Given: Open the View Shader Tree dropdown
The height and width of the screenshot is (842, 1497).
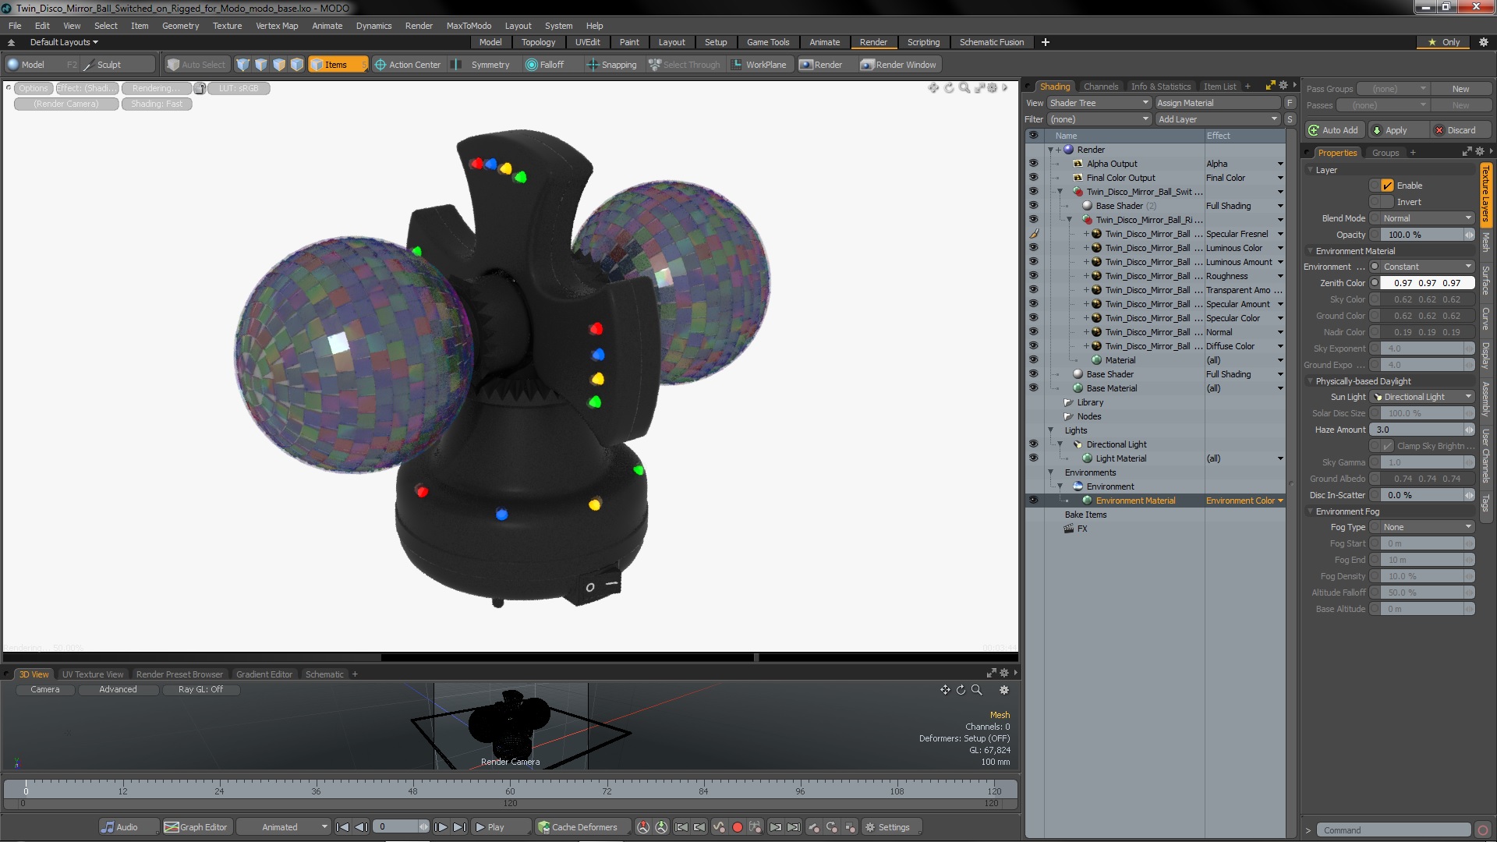Looking at the screenshot, I should pyautogui.click(x=1099, y=103).
